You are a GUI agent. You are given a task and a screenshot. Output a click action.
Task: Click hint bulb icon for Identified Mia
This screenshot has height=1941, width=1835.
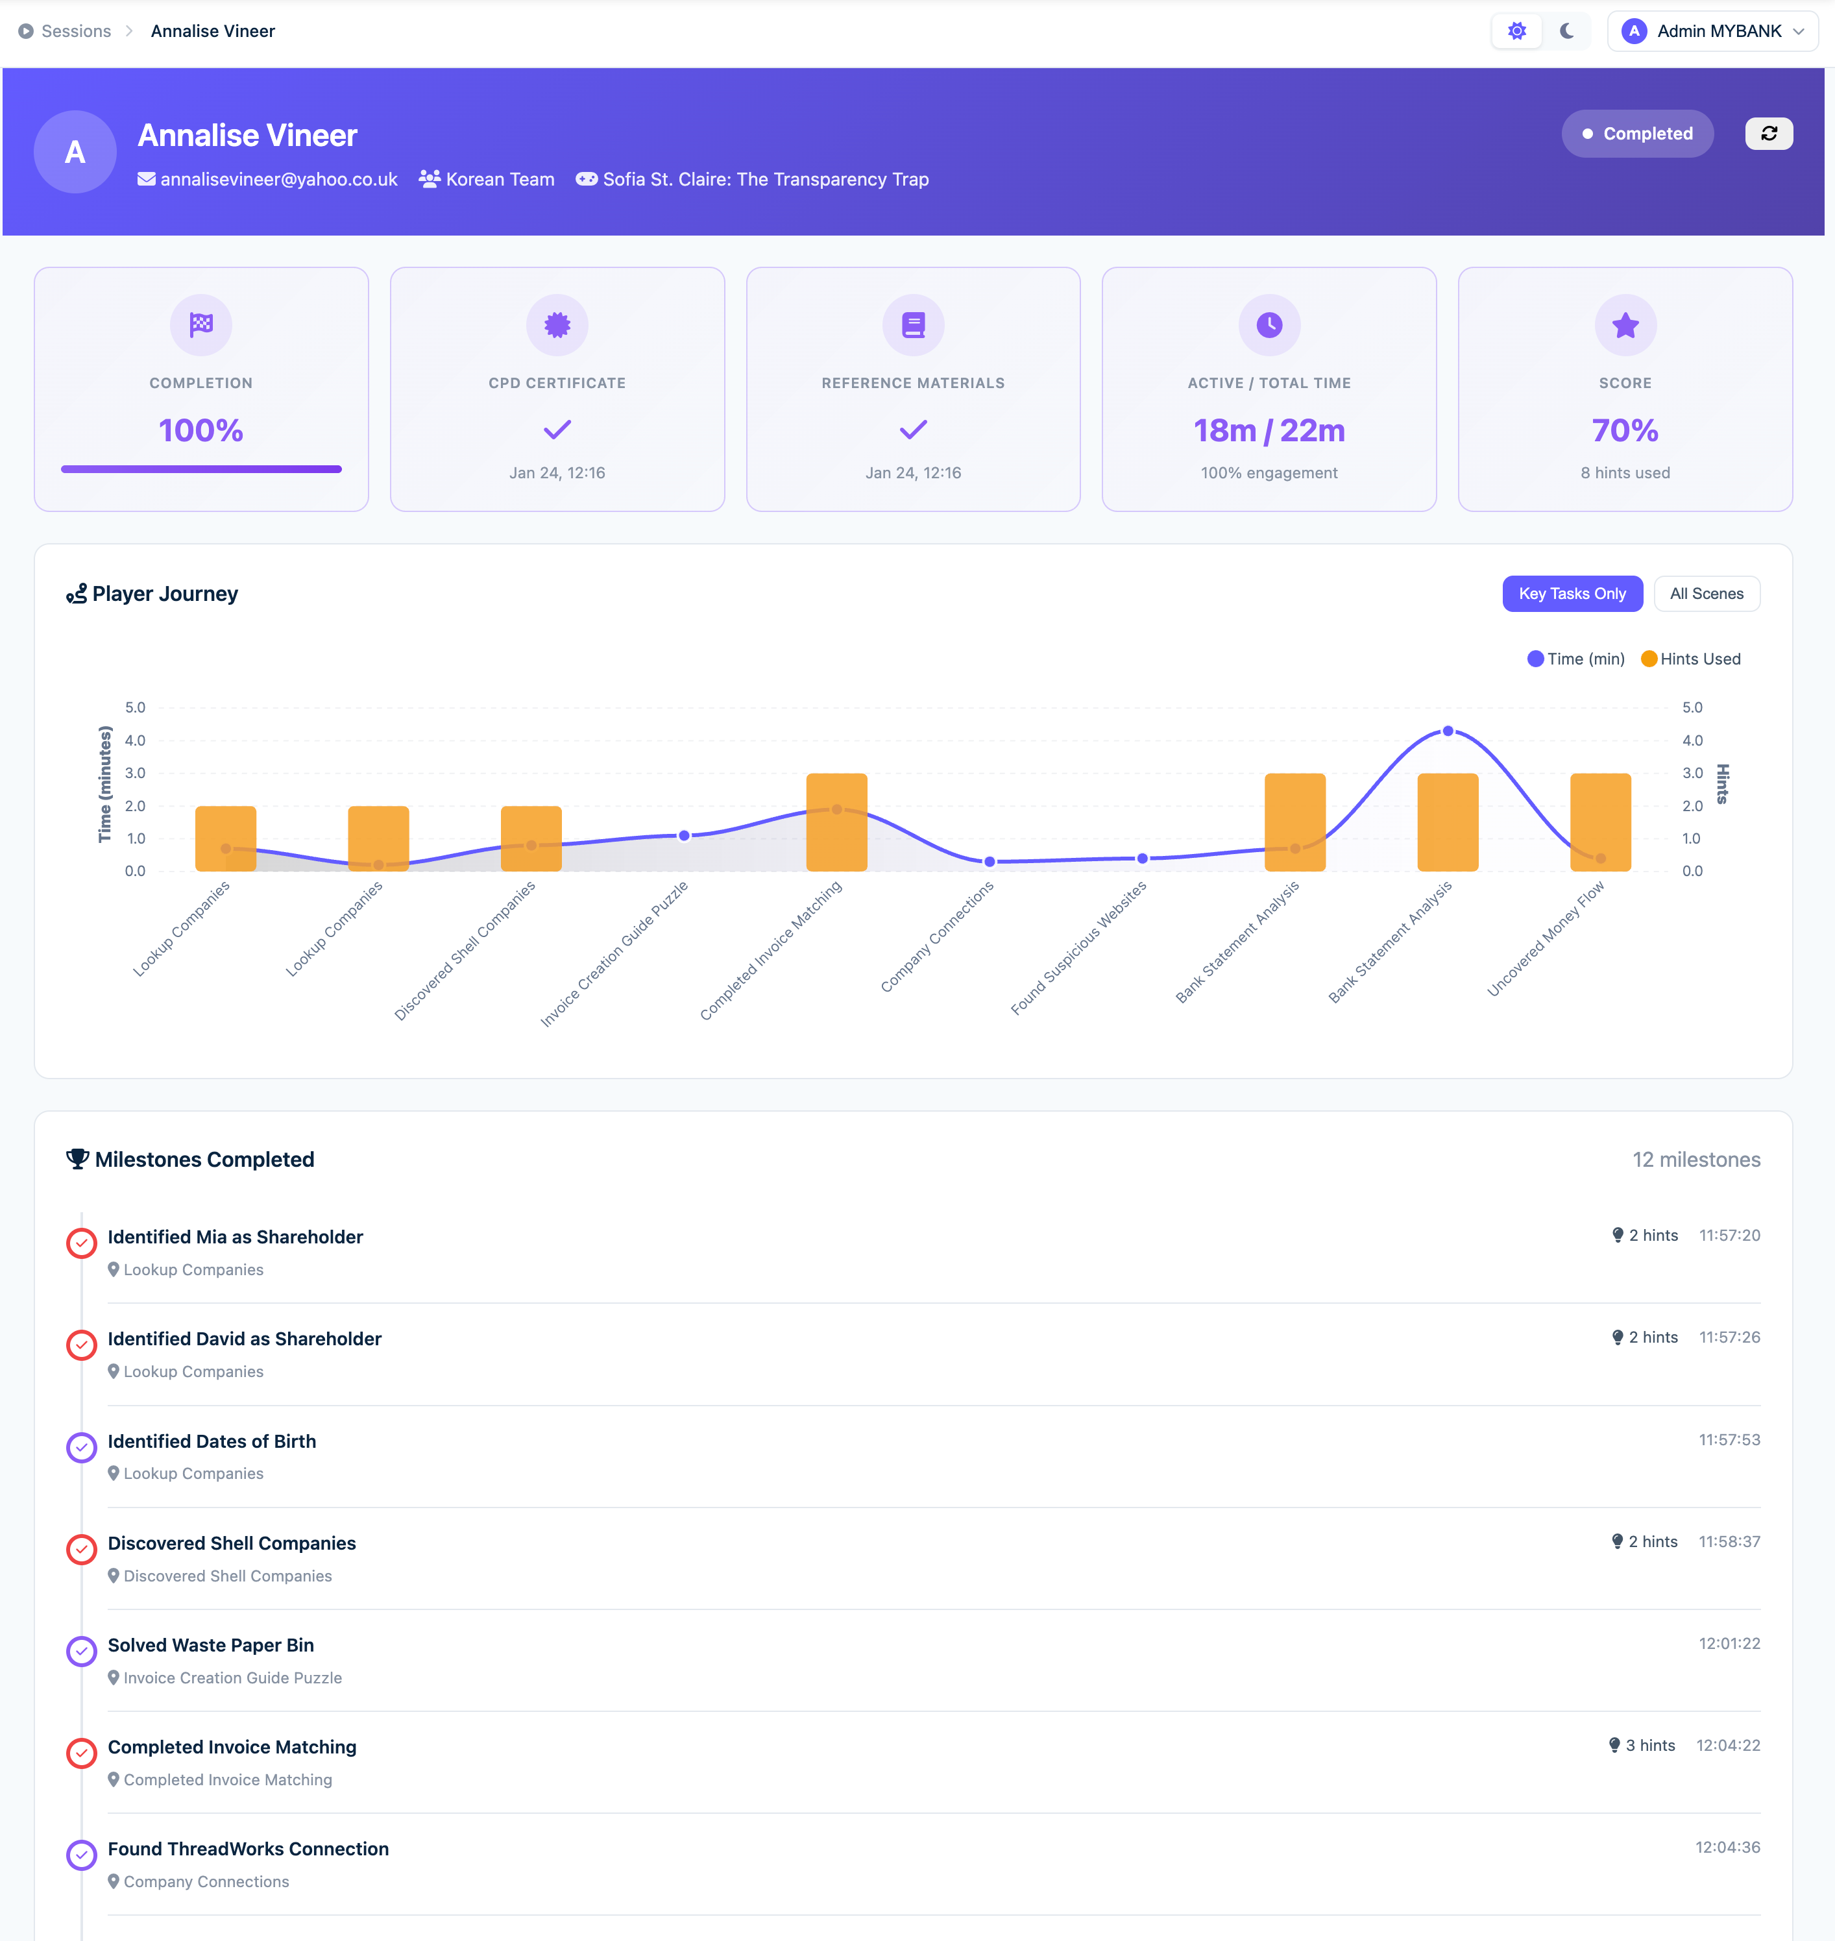[1618, 1236]
